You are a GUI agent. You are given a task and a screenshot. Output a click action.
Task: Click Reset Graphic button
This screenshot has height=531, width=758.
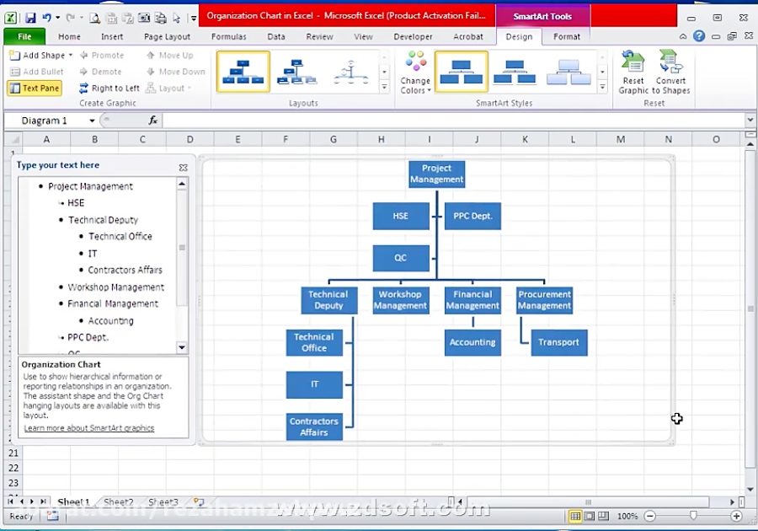tap(633, 72)
